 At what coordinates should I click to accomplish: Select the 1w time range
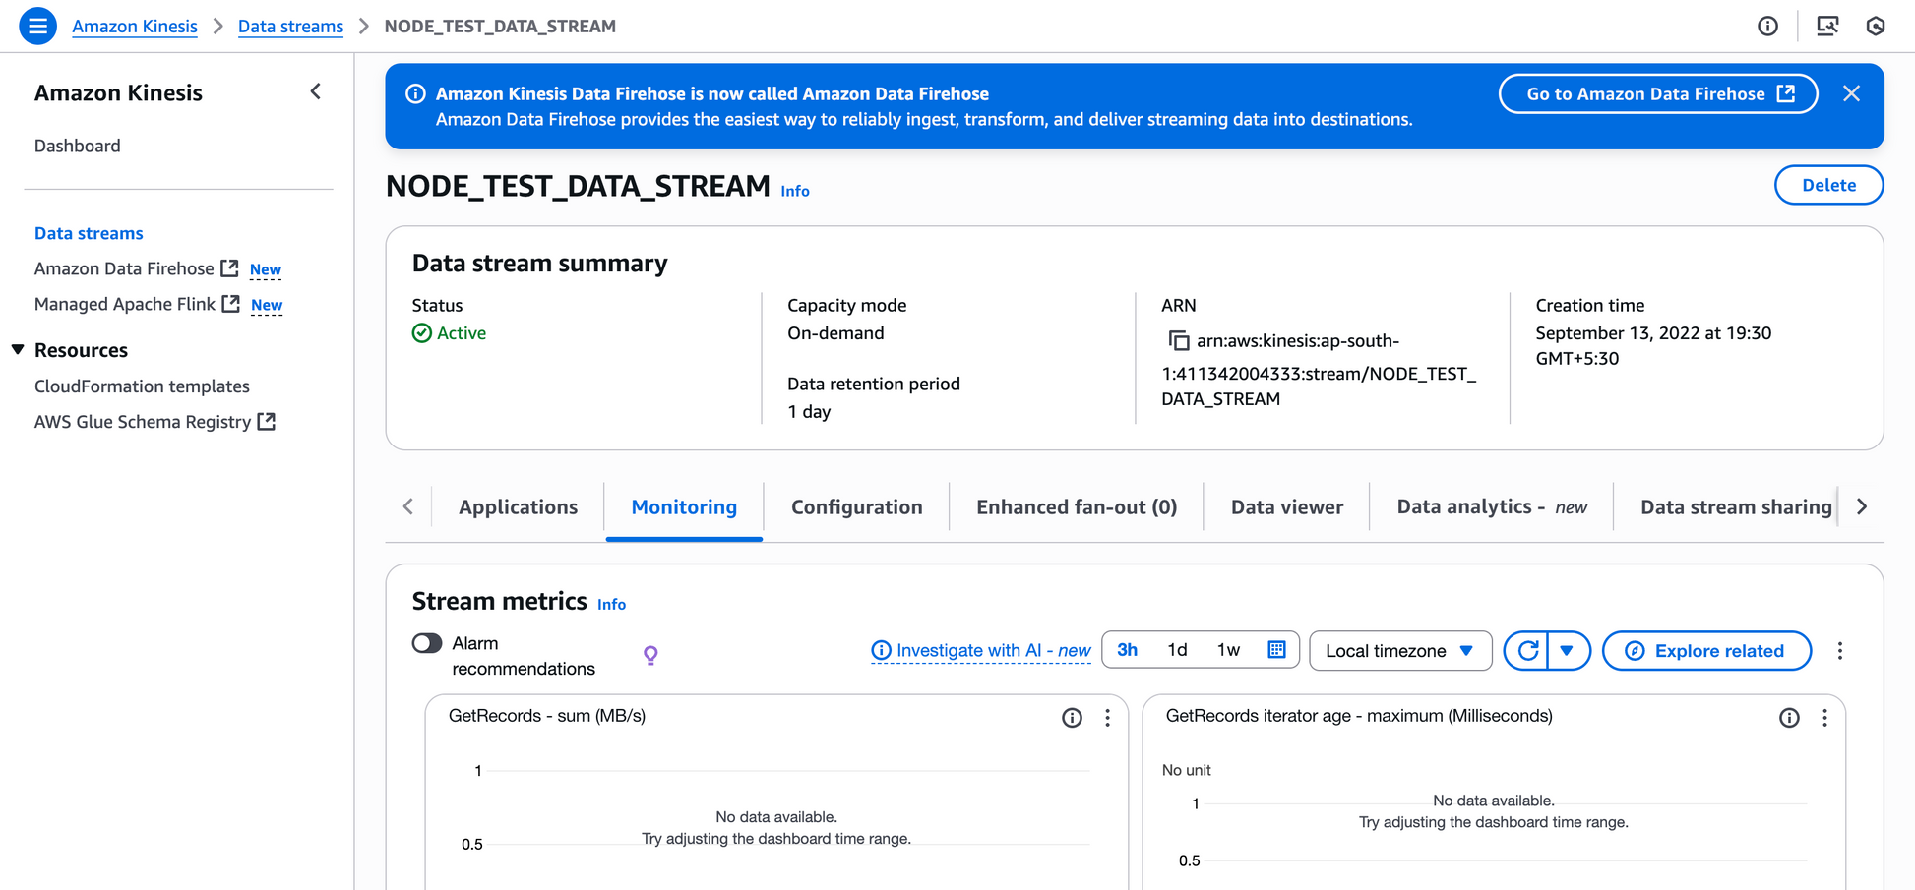tap(1228, 650)
